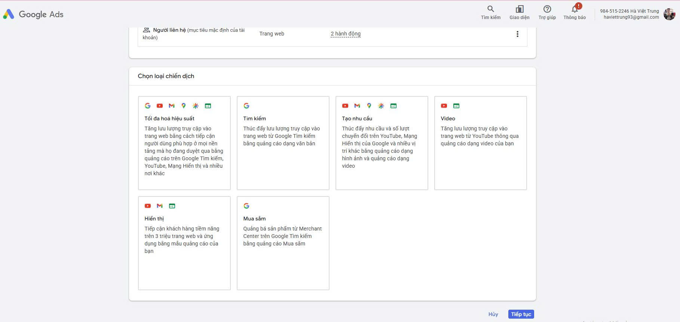Open the Tìm kiếm search tool
Screen dimensions: 680x322
click(x=490, y=12)
